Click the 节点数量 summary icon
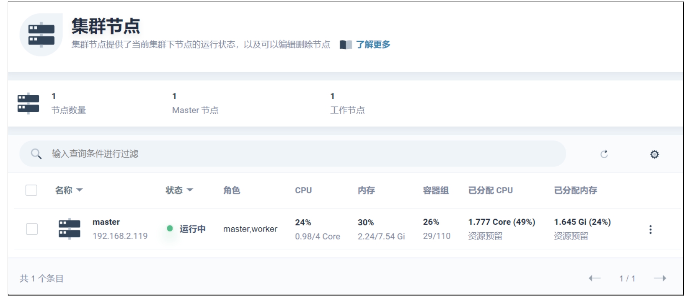Image resolution: width=688 pixels, height=304 pixels. [28, 104]
